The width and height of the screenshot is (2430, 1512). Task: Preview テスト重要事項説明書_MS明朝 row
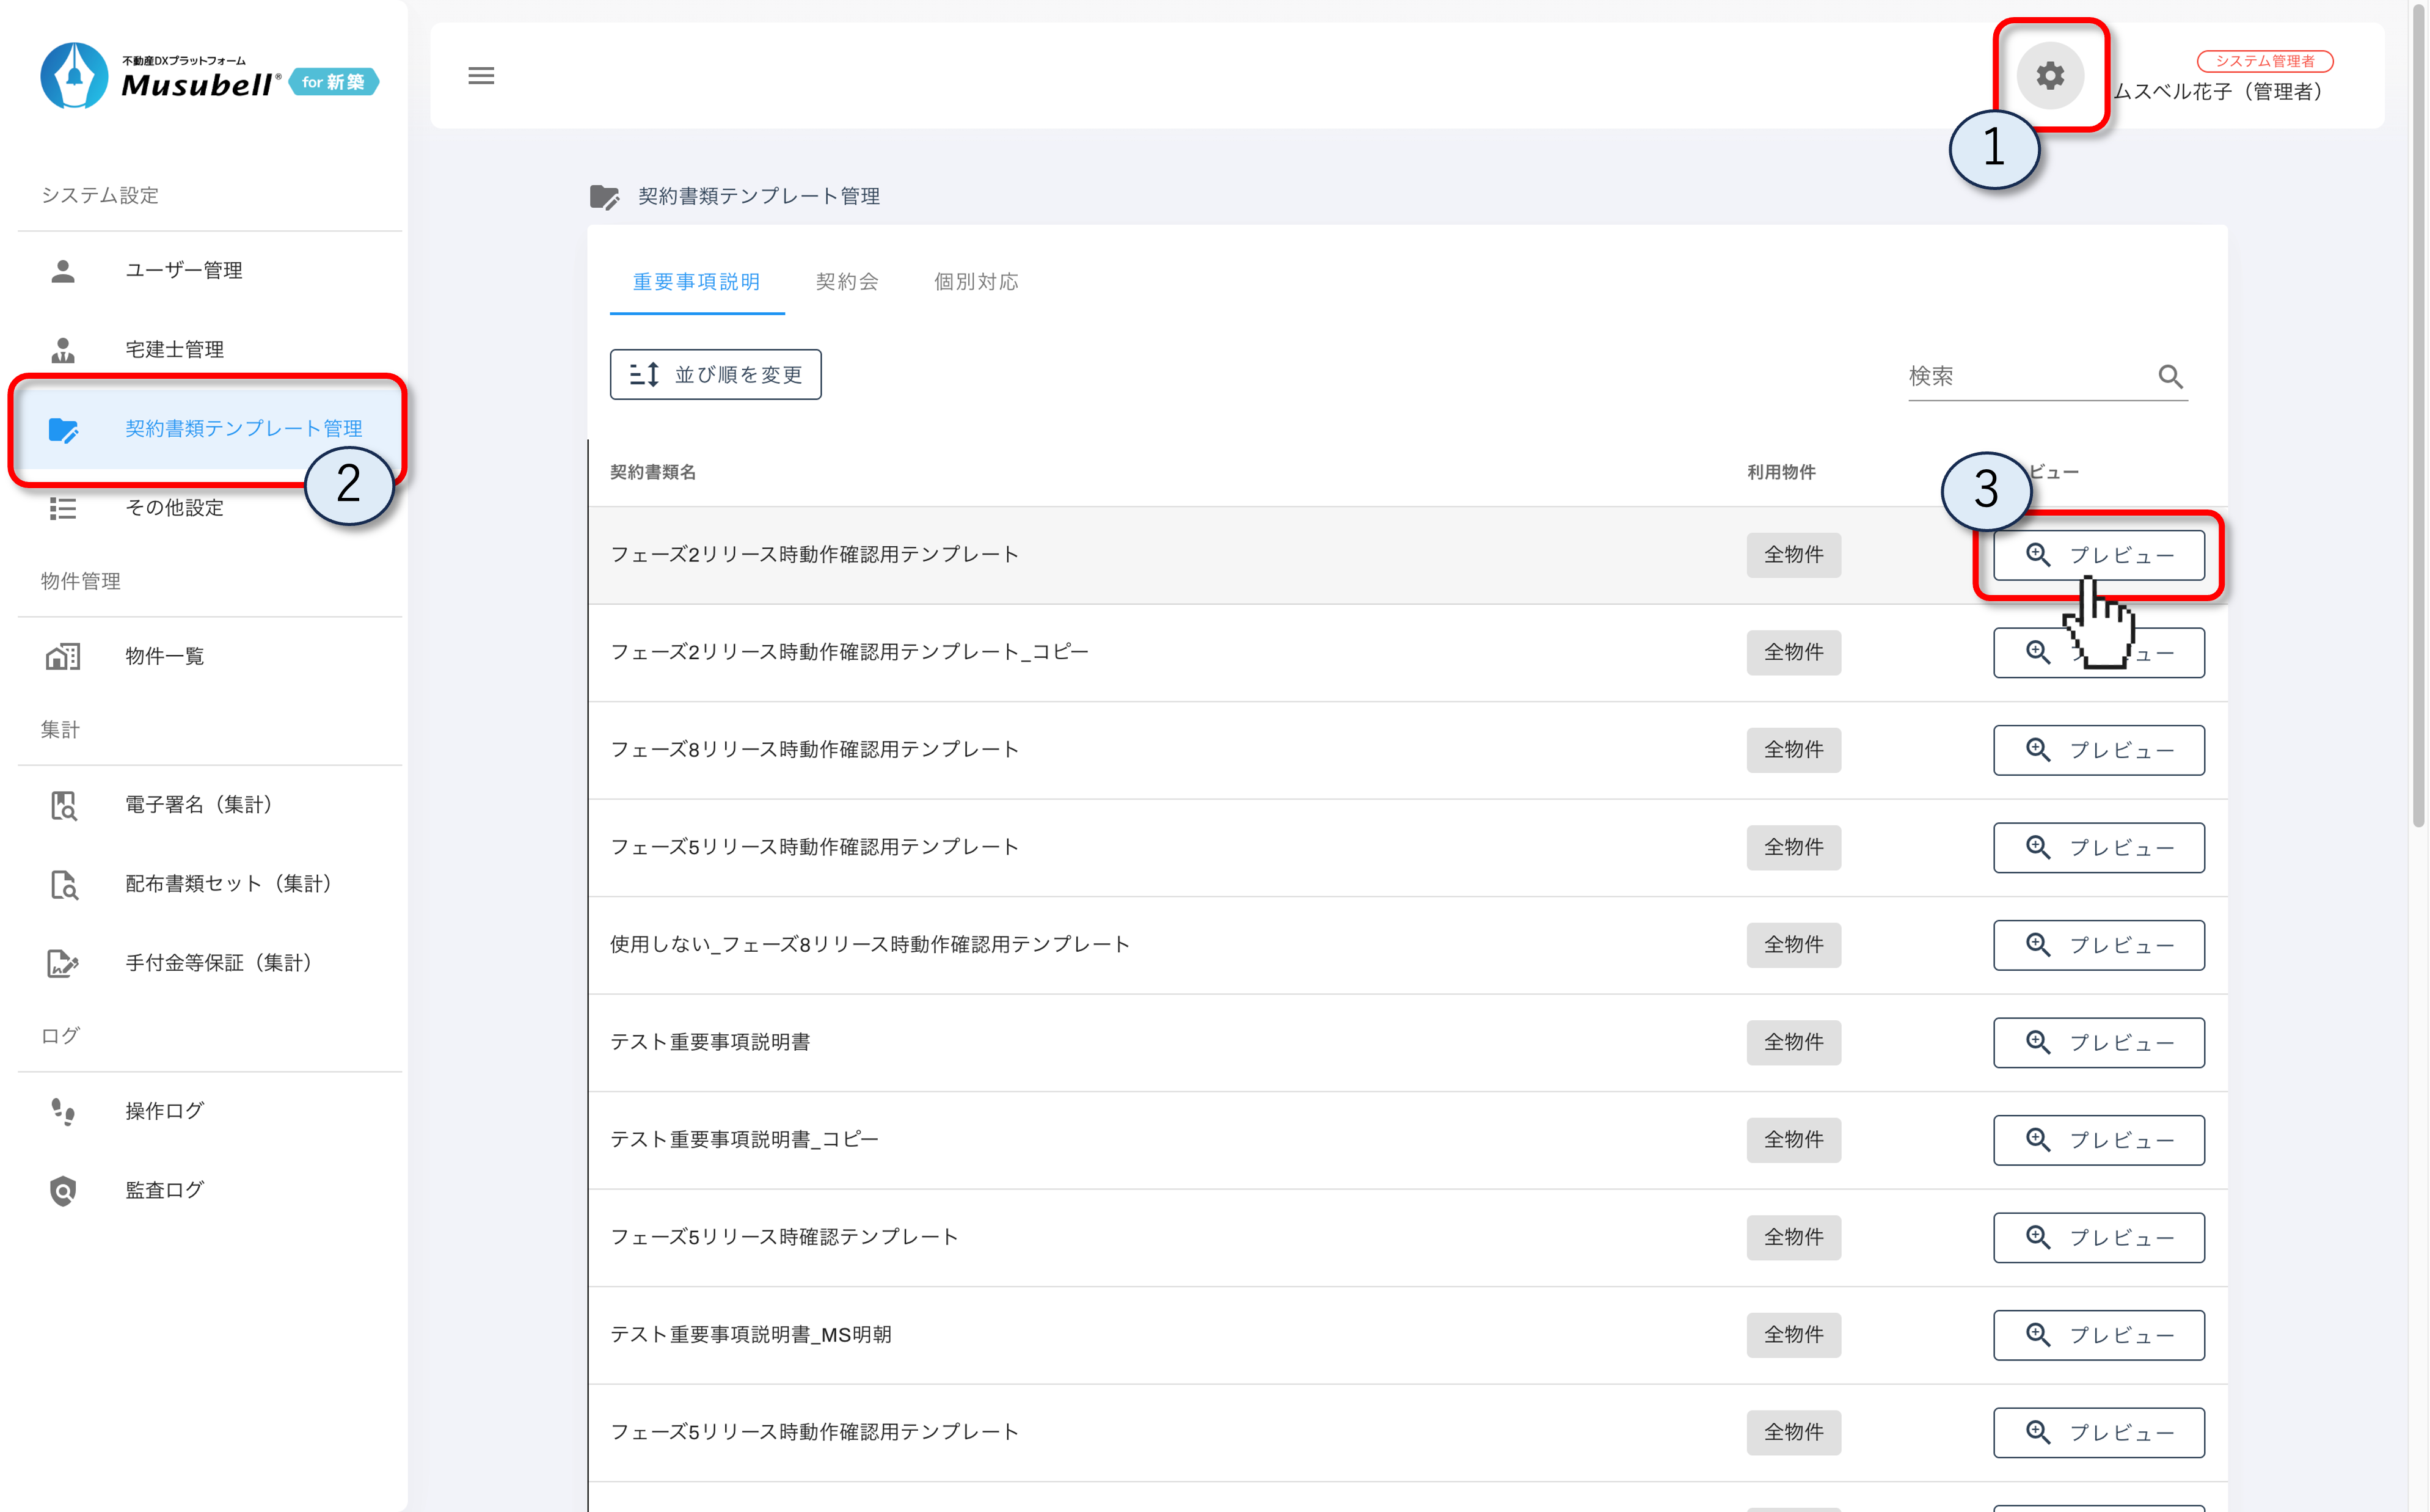click(x=2098, y=1335)
